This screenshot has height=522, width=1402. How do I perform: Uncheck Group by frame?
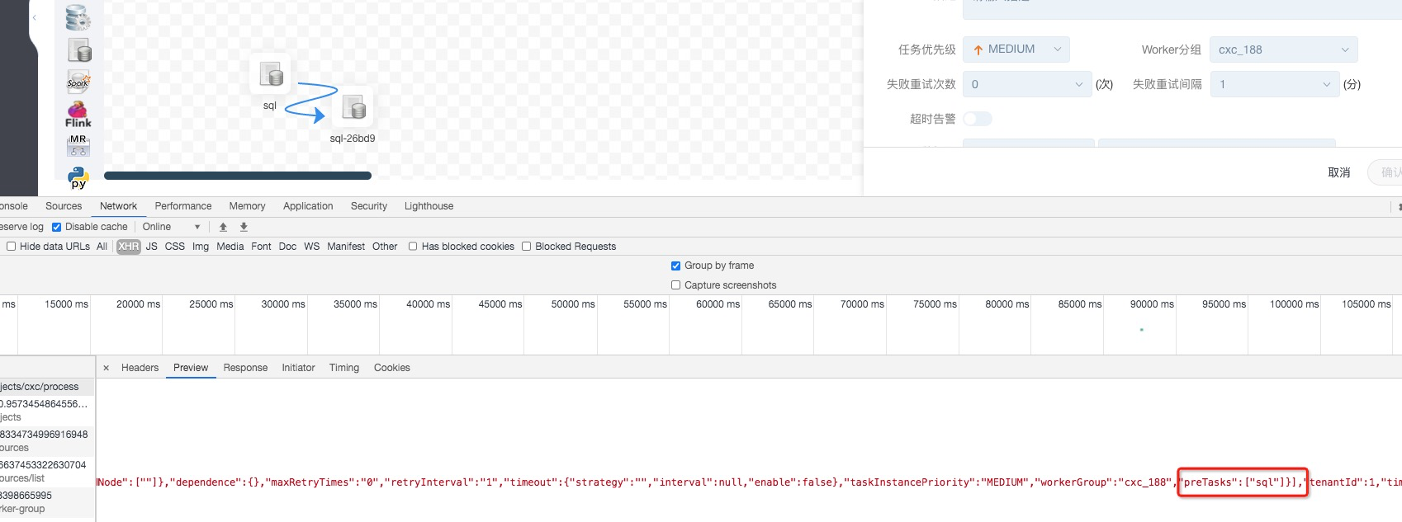676,266
